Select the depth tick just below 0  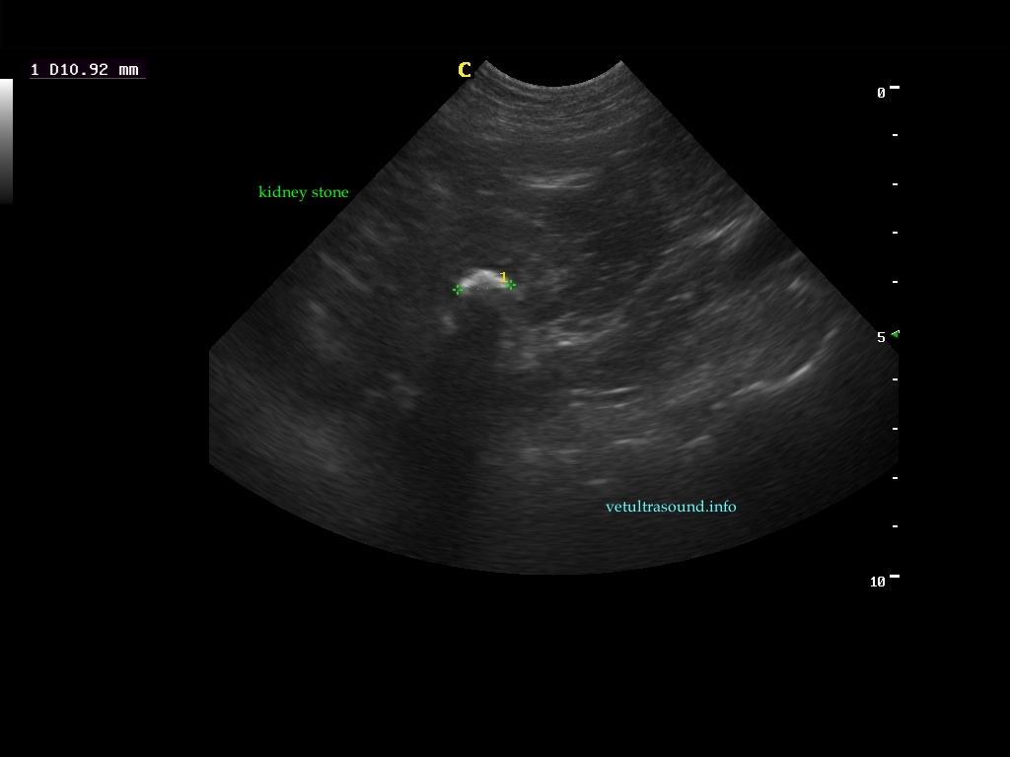pos(895,135)
